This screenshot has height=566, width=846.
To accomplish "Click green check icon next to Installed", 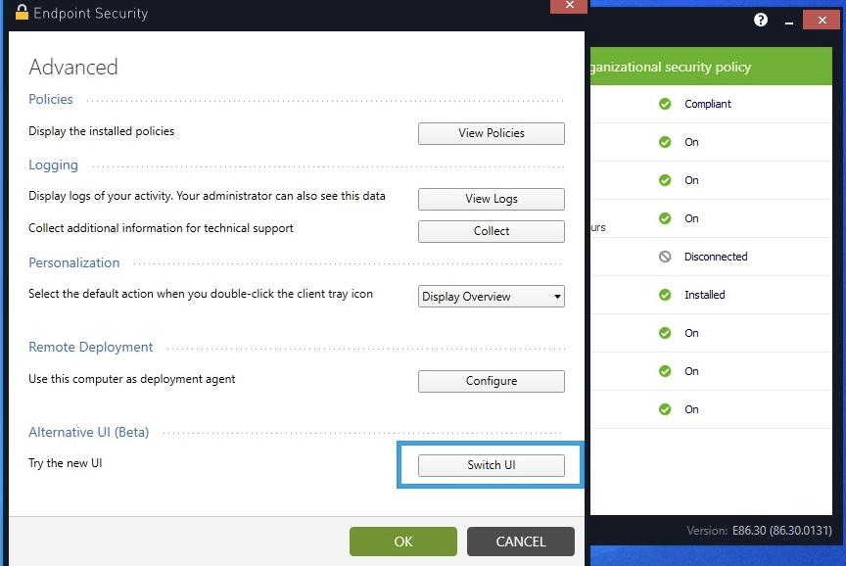I will 665,295.
